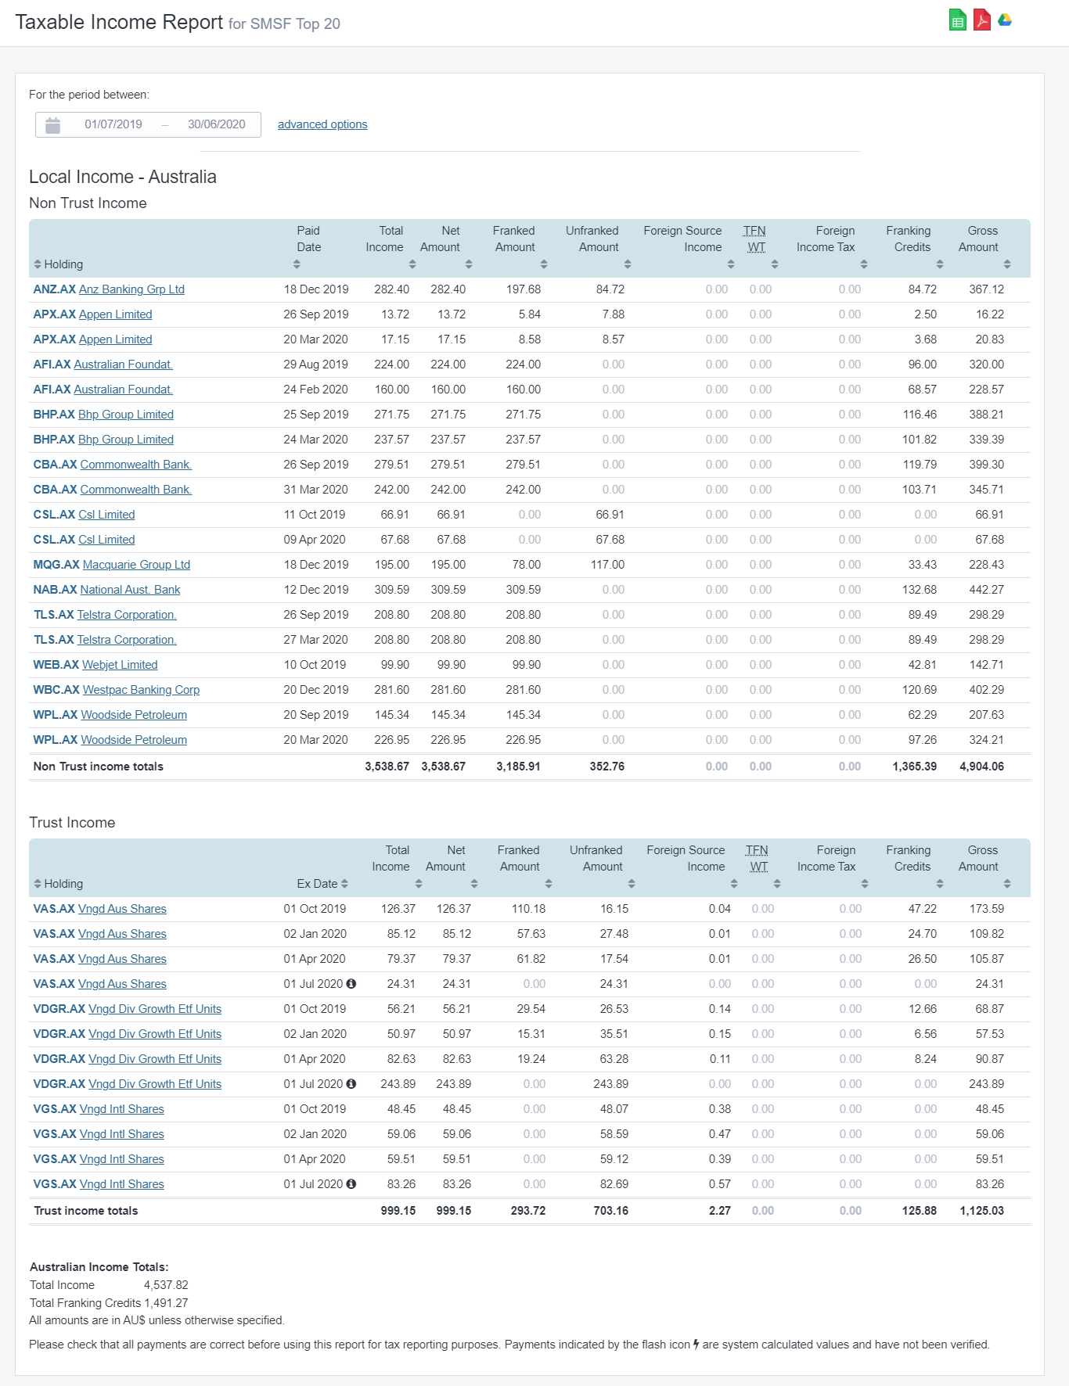Sort Trust Income table by Franked Amount
This screenshot has height=1386, width=1069.
pyautogui.click(x=549, y=884)
